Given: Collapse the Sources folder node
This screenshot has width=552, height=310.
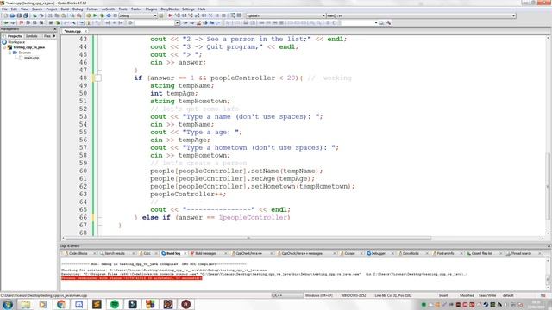Looking at the screenshot, I should tap(10, 53).
